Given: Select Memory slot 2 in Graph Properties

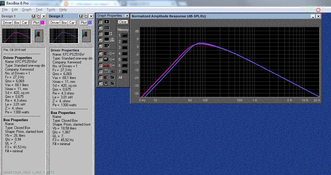Looking at the screenshot, I should [125, 42].
